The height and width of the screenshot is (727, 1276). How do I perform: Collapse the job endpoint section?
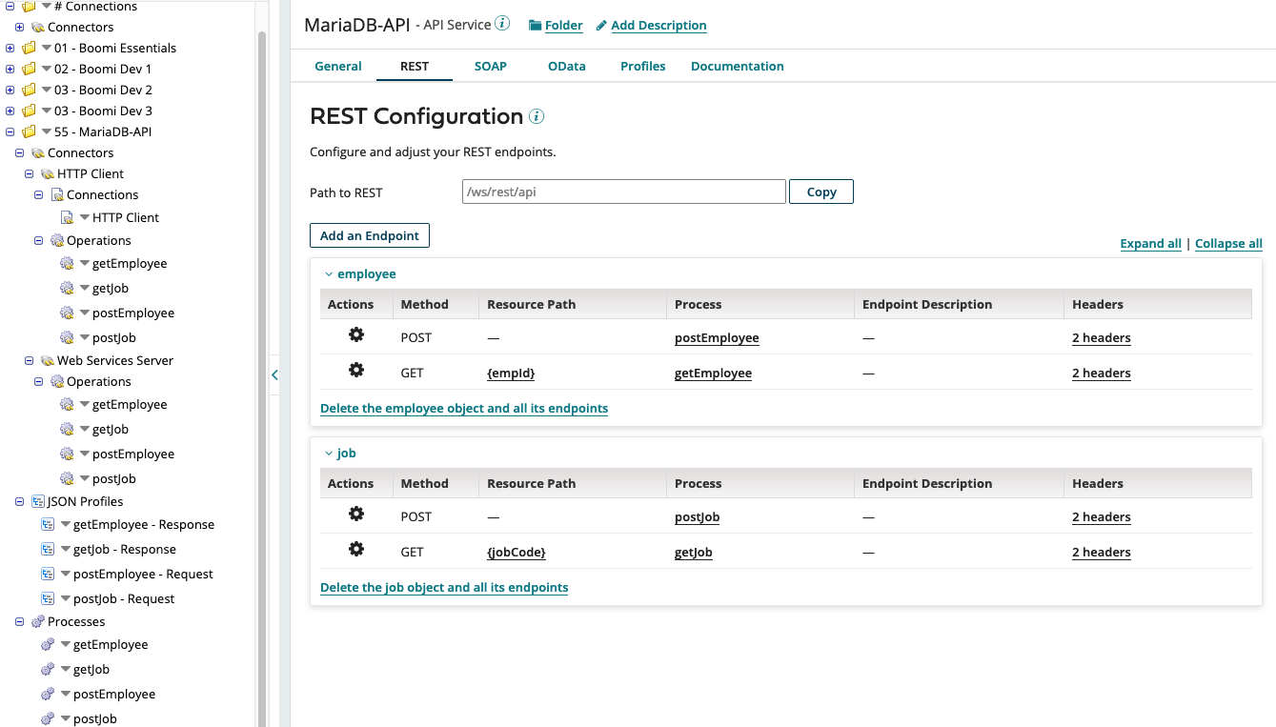pos(329,454)
